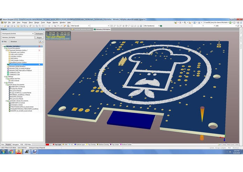Toggle the GND layer tab
This screenshot has height=172, width=243.
tap(65, 144)
